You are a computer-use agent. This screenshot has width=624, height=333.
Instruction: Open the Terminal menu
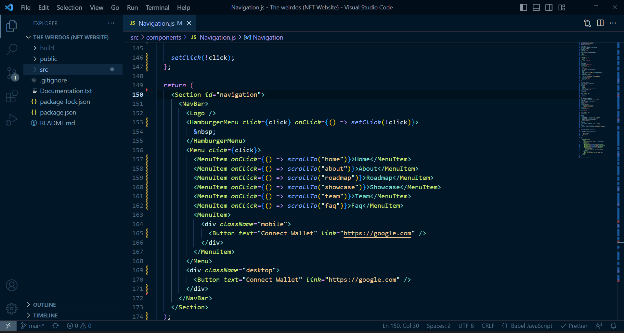[157, 7]
